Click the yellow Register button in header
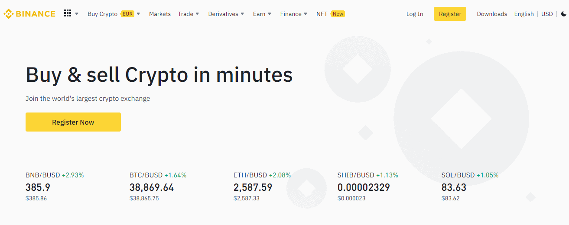 pos(450,14)
